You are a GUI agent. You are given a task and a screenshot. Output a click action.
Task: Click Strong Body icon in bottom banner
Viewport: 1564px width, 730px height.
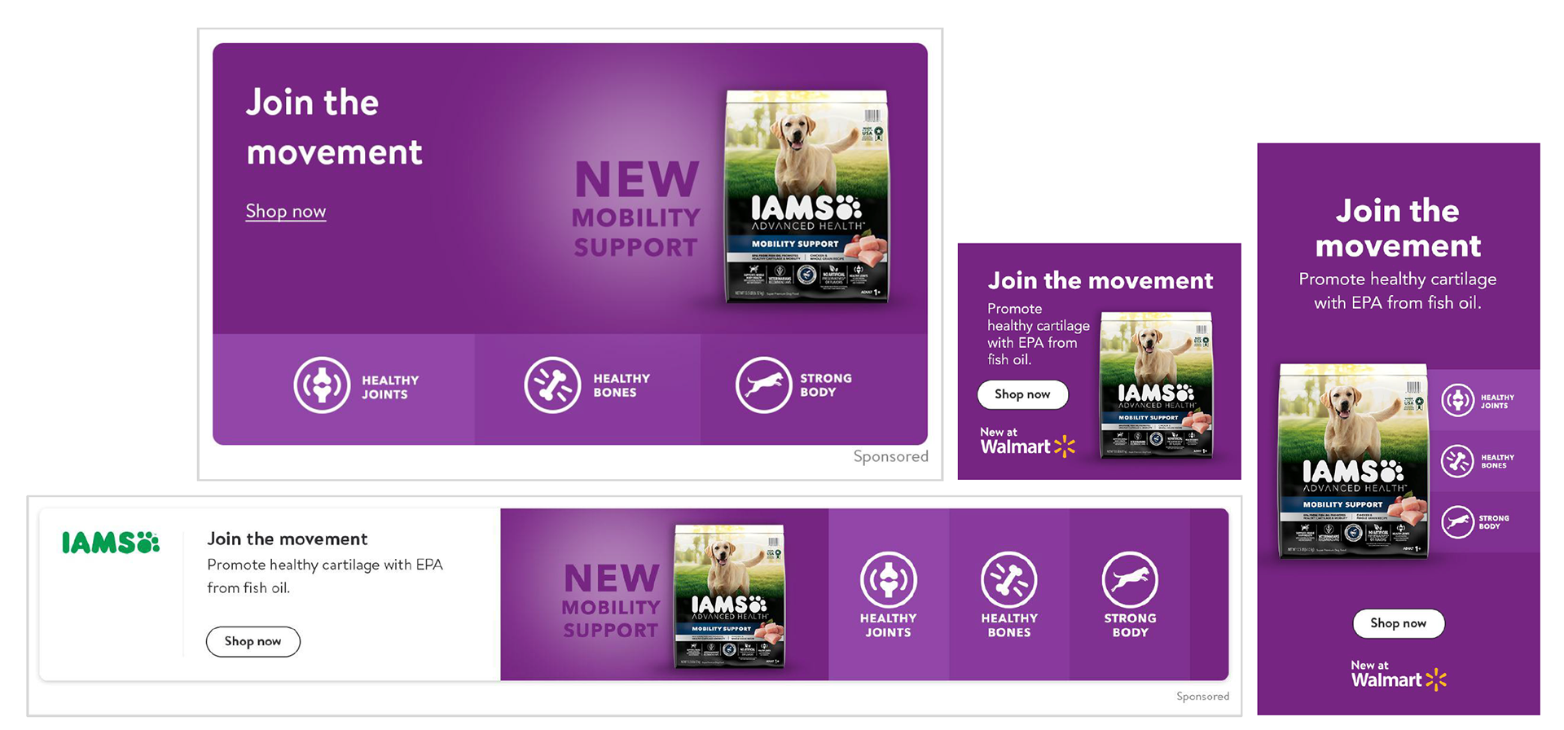(1130, 580)
